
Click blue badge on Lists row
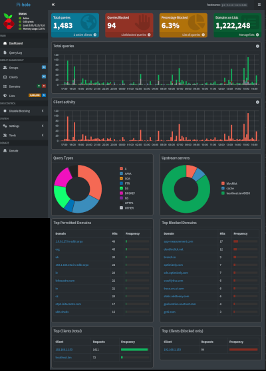click(44, 95)
